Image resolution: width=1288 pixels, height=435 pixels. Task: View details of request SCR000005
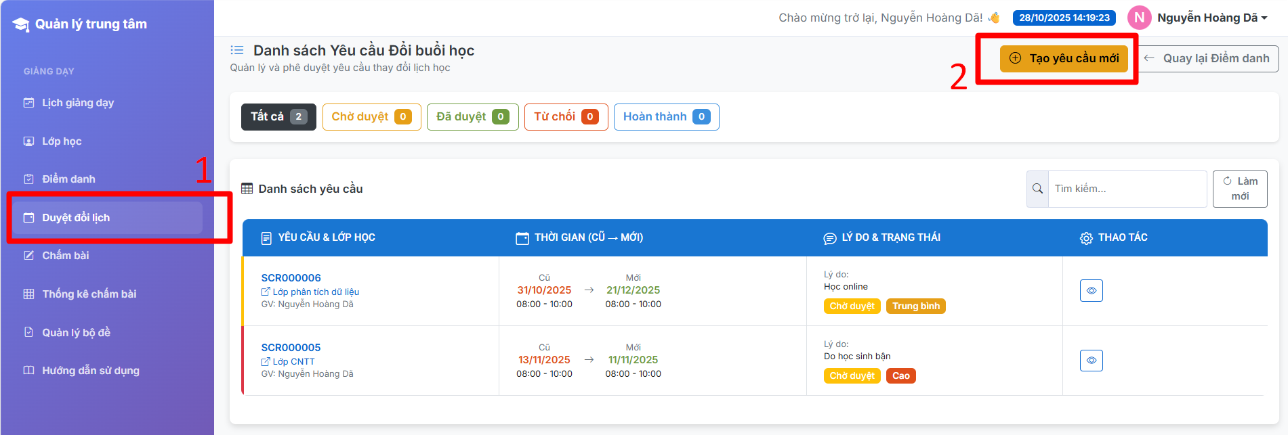[x=1091, y=361]
